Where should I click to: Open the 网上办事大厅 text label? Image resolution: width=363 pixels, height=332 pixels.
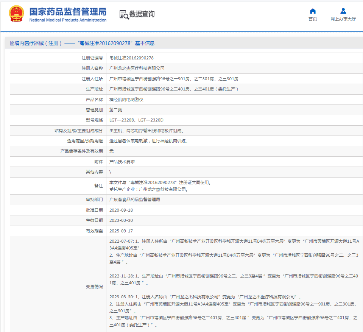(343, 19)
